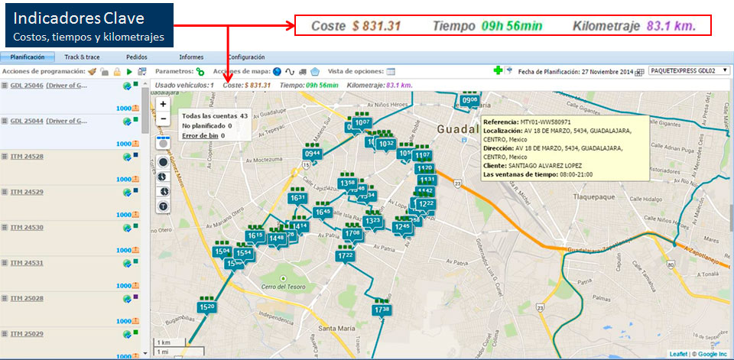
Task: Click the yellow closed padlock icon
Action: point(116,71)
